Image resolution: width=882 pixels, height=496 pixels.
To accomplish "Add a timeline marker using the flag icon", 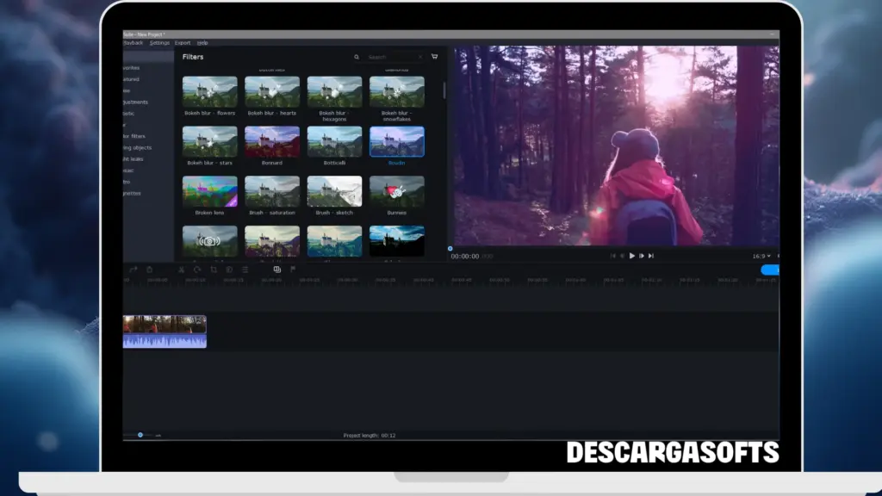I will point(292,270).
